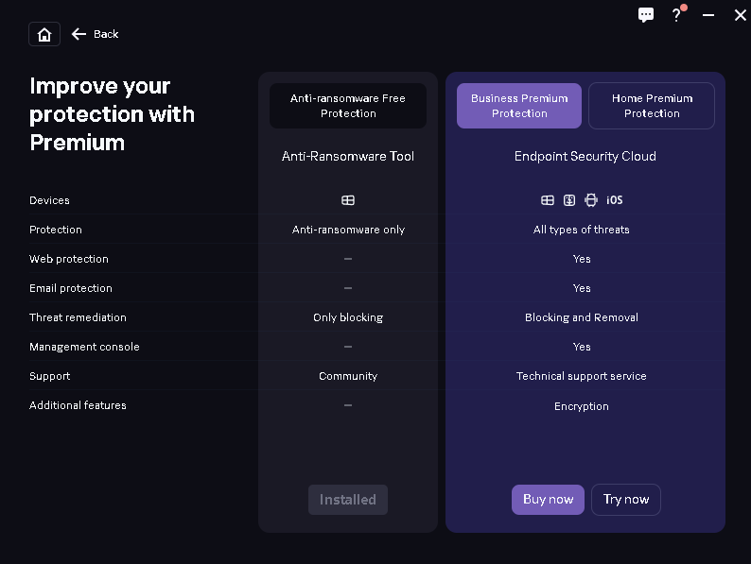Click the Anti-Ransomware Tool heading

click(x=348, y=157)
